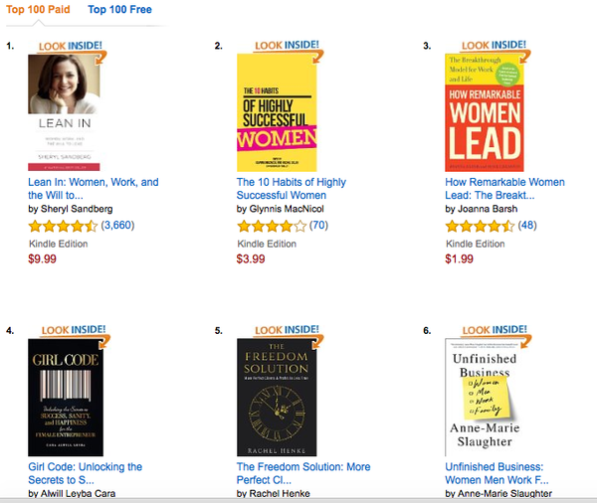View the 70 reviews for 10 Habits book
This screenshot has width=597, height=503.
point(318,226)
